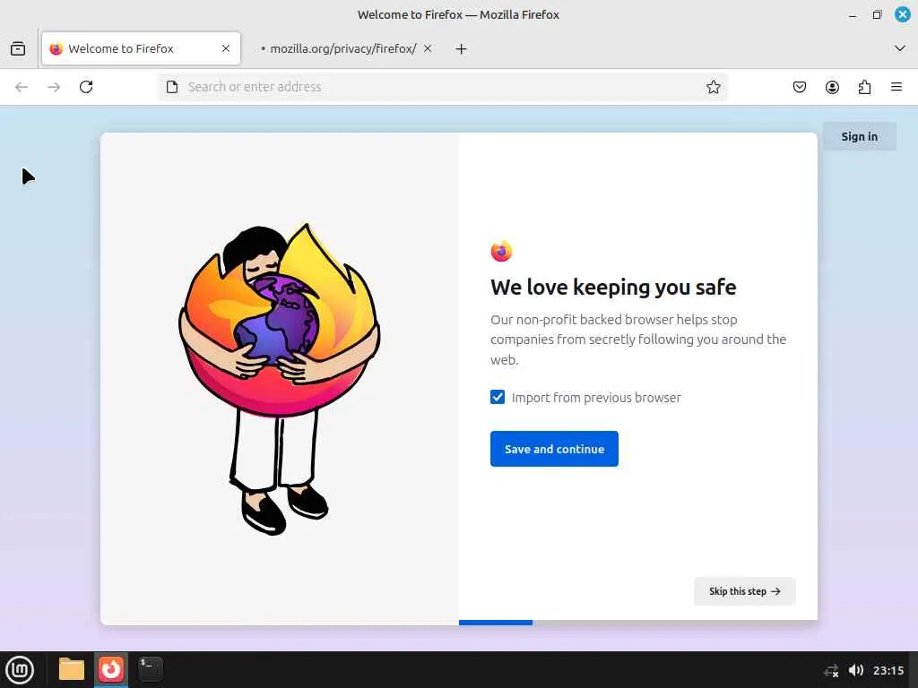
Task: Click the We love keeping you safe heading
Action: pos(613,288)
